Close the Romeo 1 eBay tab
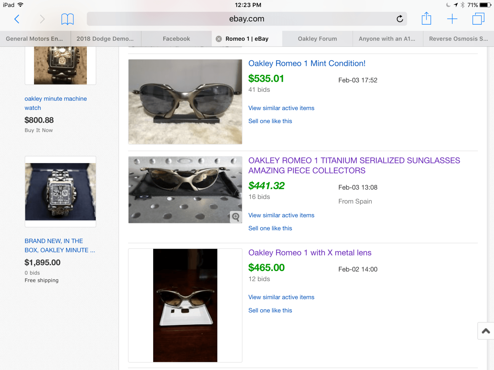The height and width of the screenshot is (370, 494). 219,39
